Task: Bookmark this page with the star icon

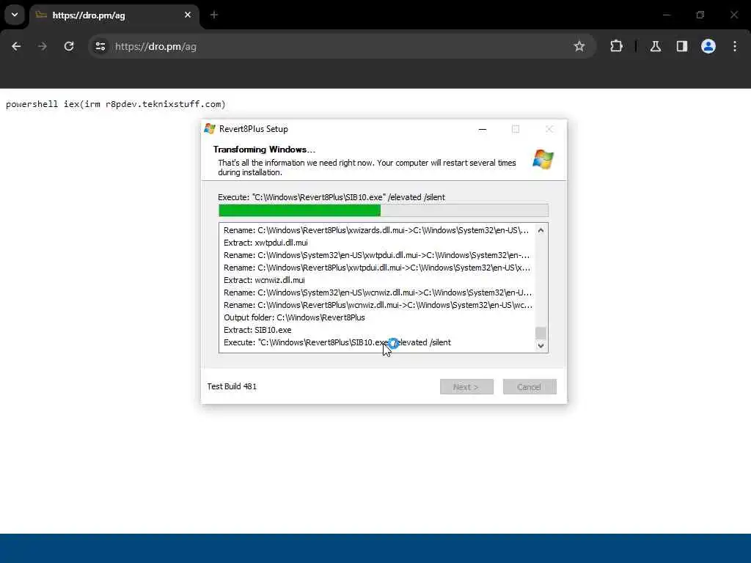Action: point(579,46)
